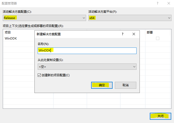This screenshot has width=174, height=123.
Task: Toggle the deploy checkbox for WinDDK row
Action: pyautogui.click(x=158, y=38)
